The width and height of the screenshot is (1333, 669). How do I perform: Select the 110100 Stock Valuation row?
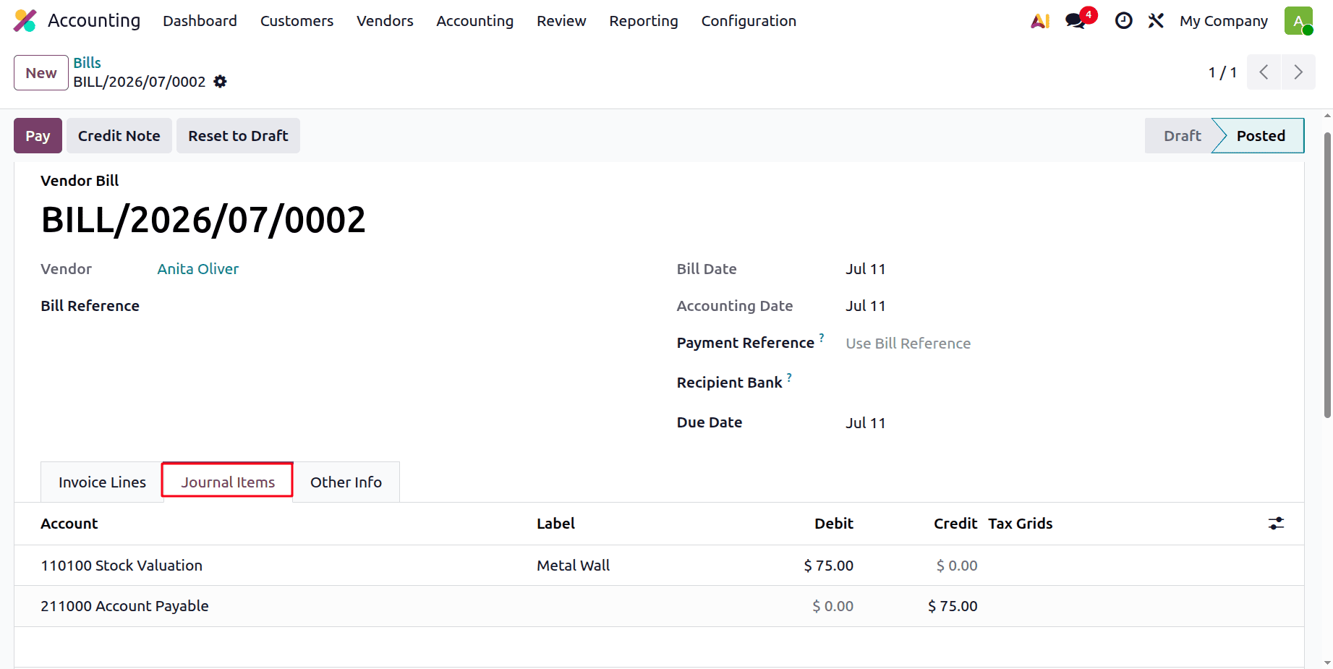point(659,566)
